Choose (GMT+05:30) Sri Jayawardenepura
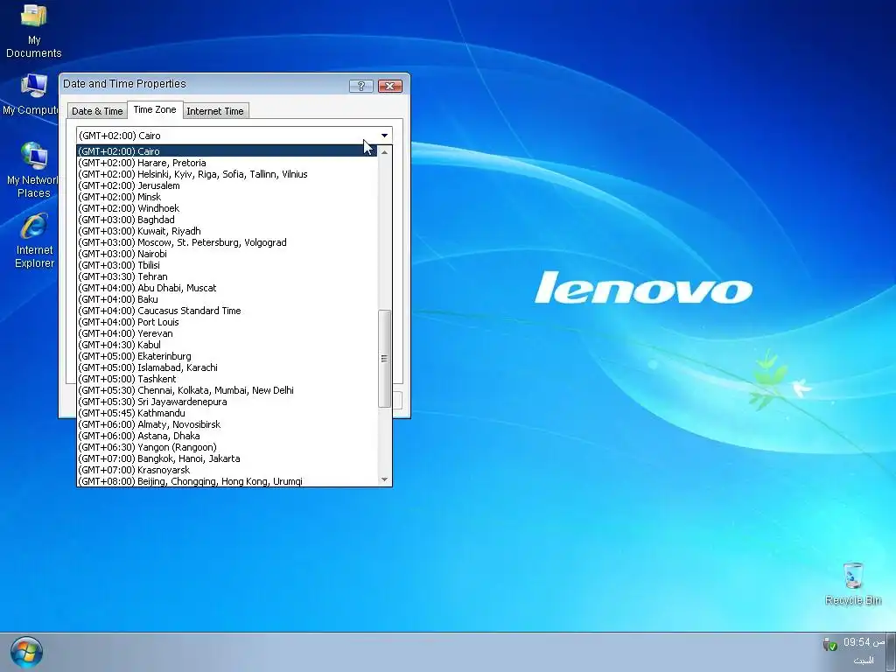 coord(227,402)
